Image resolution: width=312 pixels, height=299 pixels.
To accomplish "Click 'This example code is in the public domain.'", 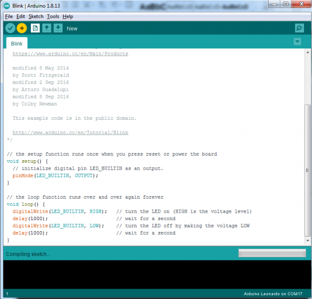I will pos(74,118).
